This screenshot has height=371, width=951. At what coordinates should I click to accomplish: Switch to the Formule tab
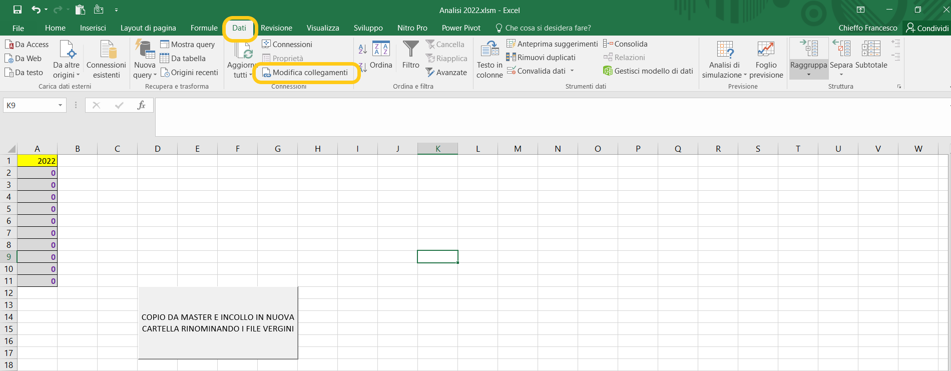204,28
